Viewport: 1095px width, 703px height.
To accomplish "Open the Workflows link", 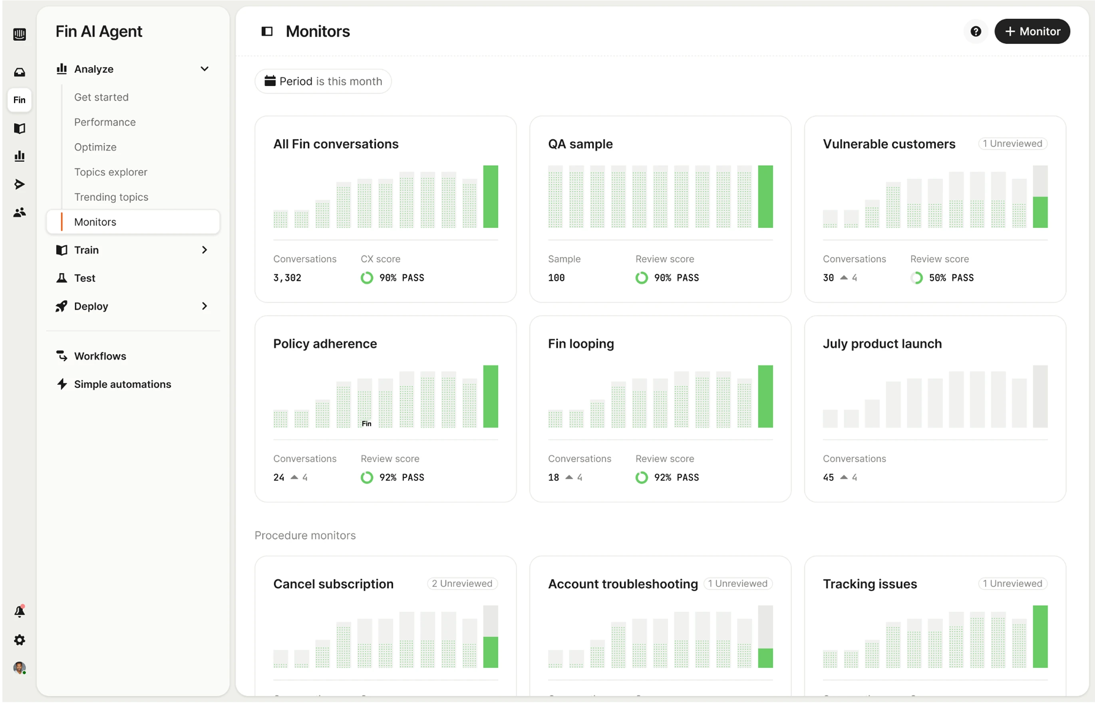I will [100, 356].
